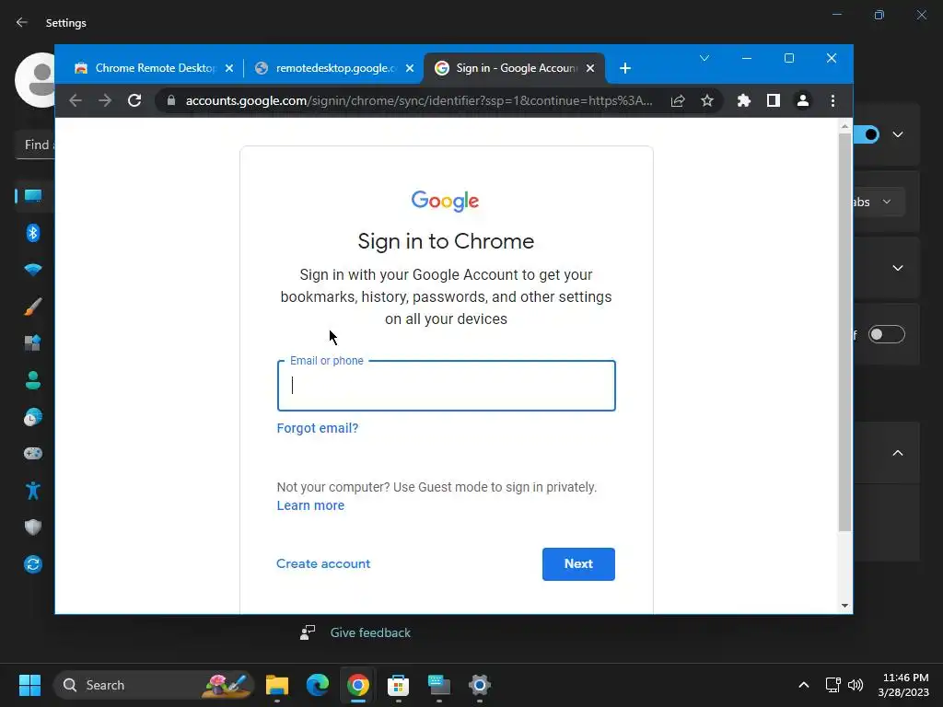The width and height of the screenshot is (943, 707).
Task: Click Give feedback link in Settings
Action: 370,632
